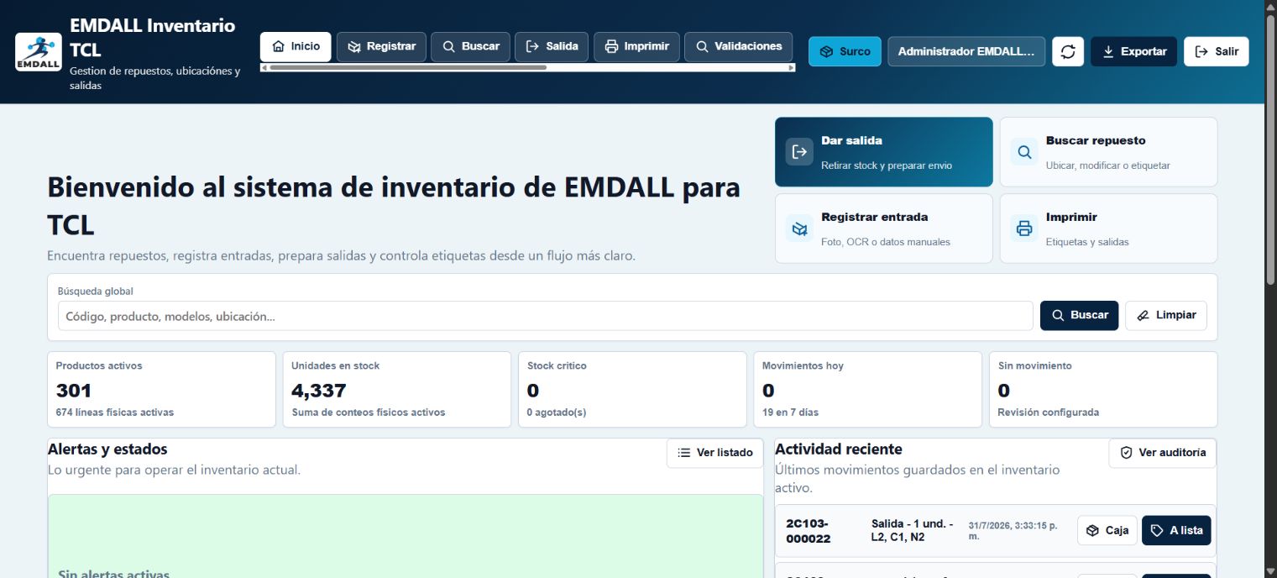This screenshot has width=1277, height=578.
Task: Click the arrow icon on the Salida tab
Action: tap(532, 46)
